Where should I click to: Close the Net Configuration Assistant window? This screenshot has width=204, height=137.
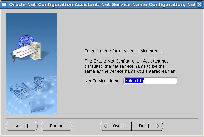coord(200,4)
